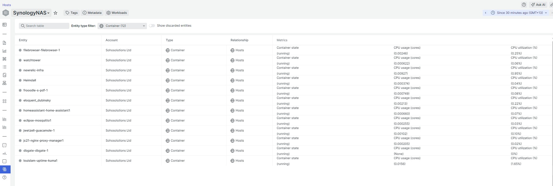The image size is (553, 186).
Task: Go to the previous time range with left arrow
Action: [x=485, y=13]
